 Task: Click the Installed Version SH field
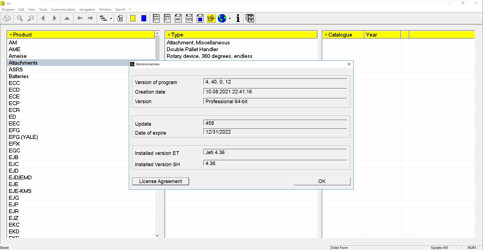tap(275, 163)
